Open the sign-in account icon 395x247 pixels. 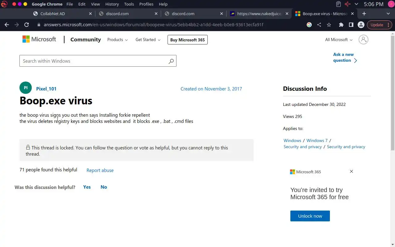pyautogui.click(x=364, y=40)
